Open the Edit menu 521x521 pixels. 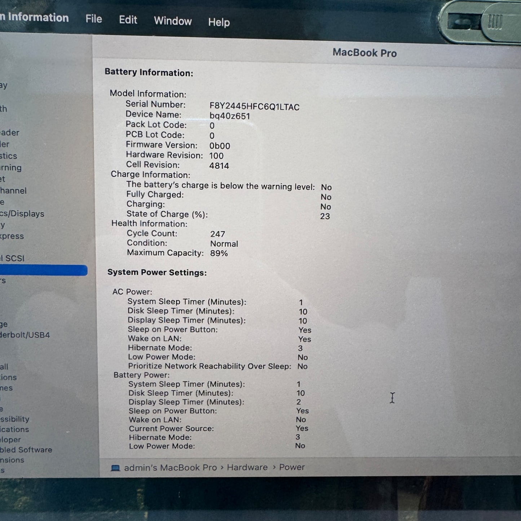(128, 20)
